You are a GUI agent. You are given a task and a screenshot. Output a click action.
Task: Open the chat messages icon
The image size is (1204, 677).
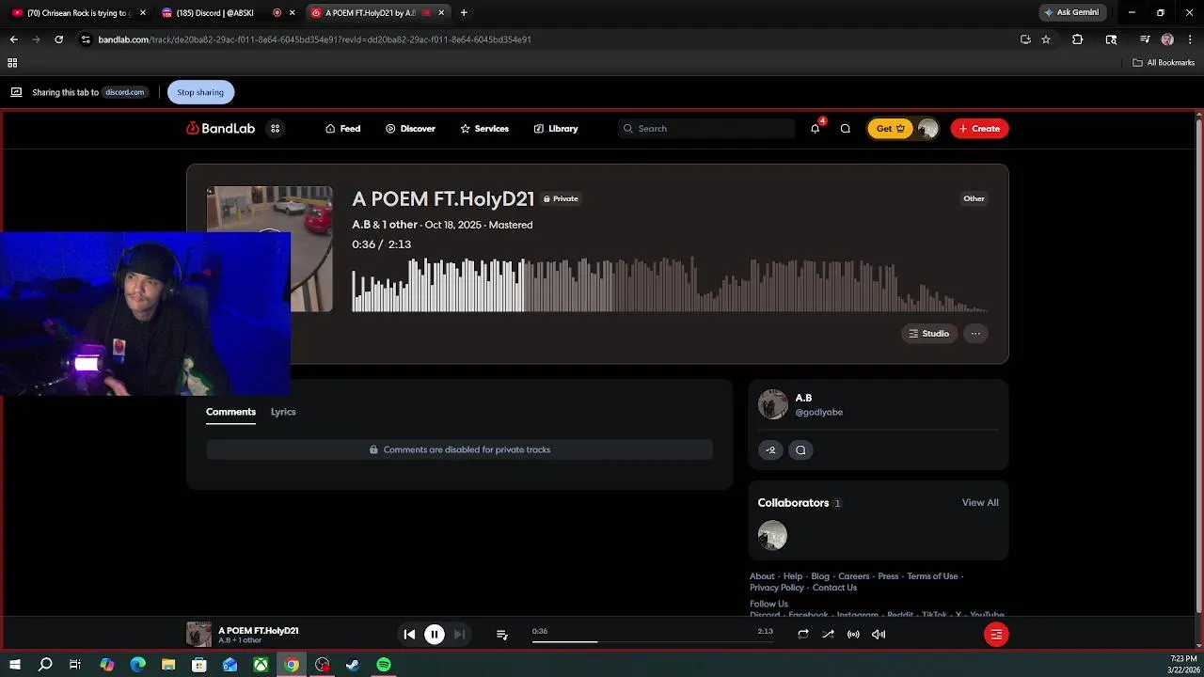pyautogui.click(x=845, y=129)
